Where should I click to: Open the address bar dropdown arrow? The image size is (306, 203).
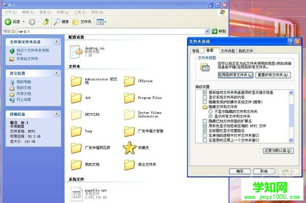tap(207, 31)
